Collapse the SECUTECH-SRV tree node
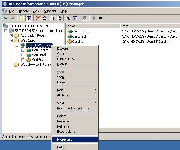The height and width of the screenshot is (150, 180). (x=5, y=31)
